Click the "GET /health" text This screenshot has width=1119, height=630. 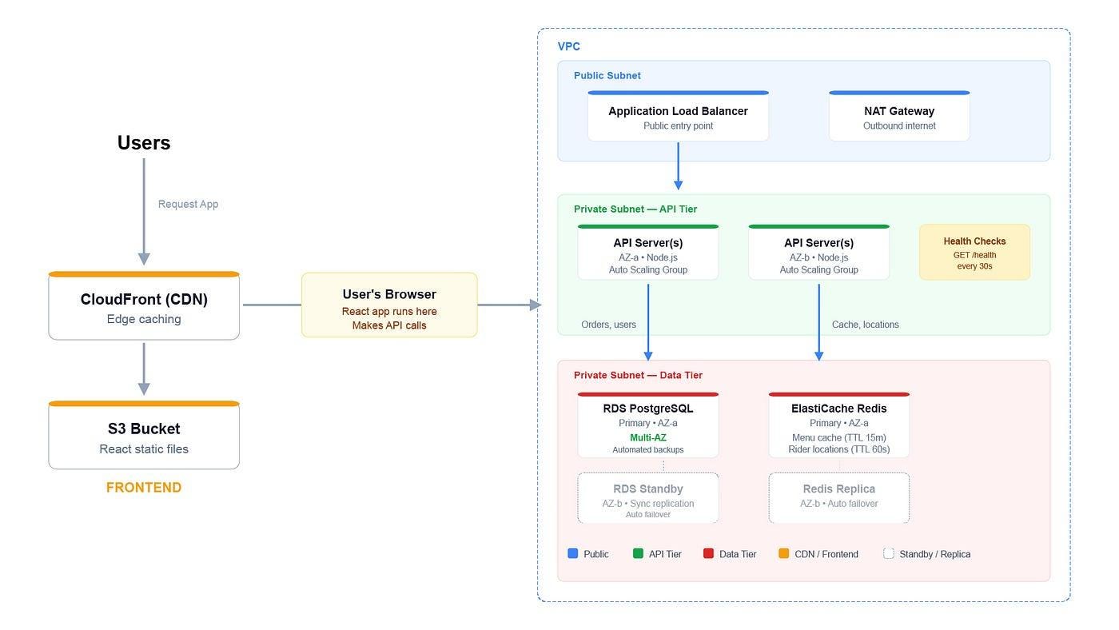click(974, 255)
